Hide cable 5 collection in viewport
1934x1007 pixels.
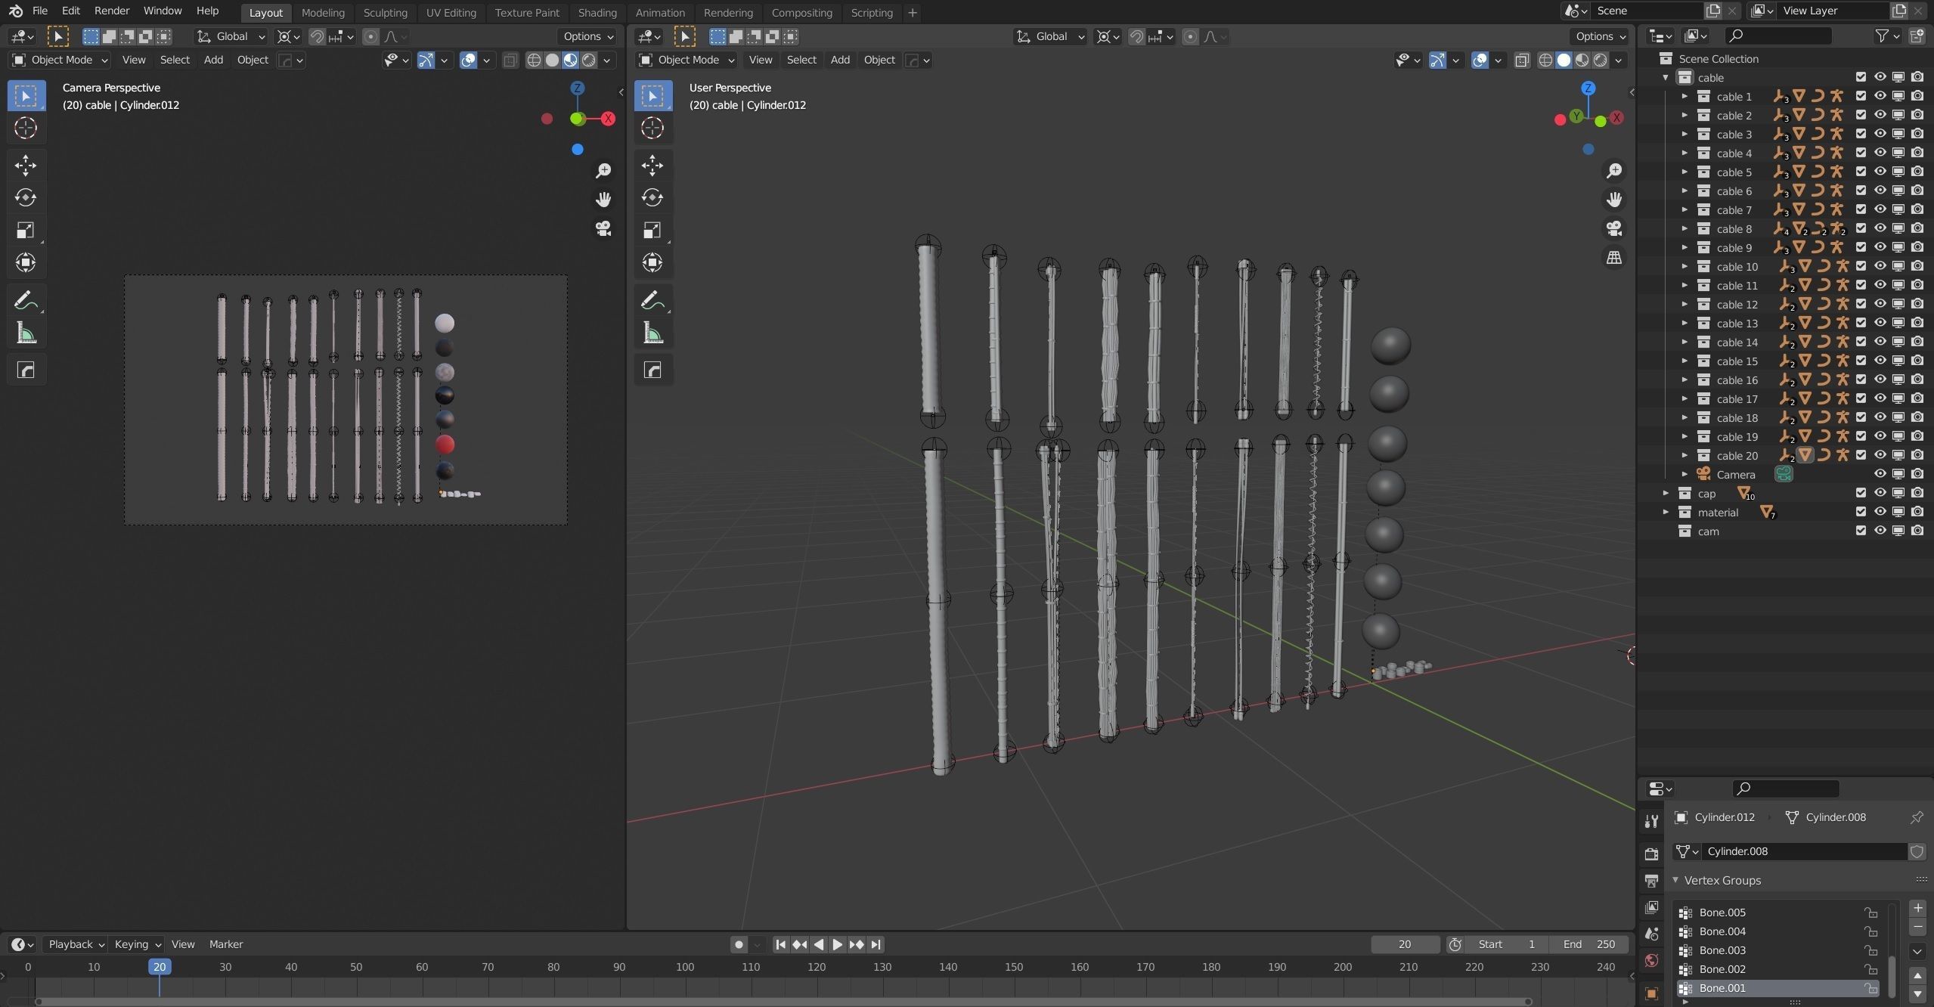1880,172
